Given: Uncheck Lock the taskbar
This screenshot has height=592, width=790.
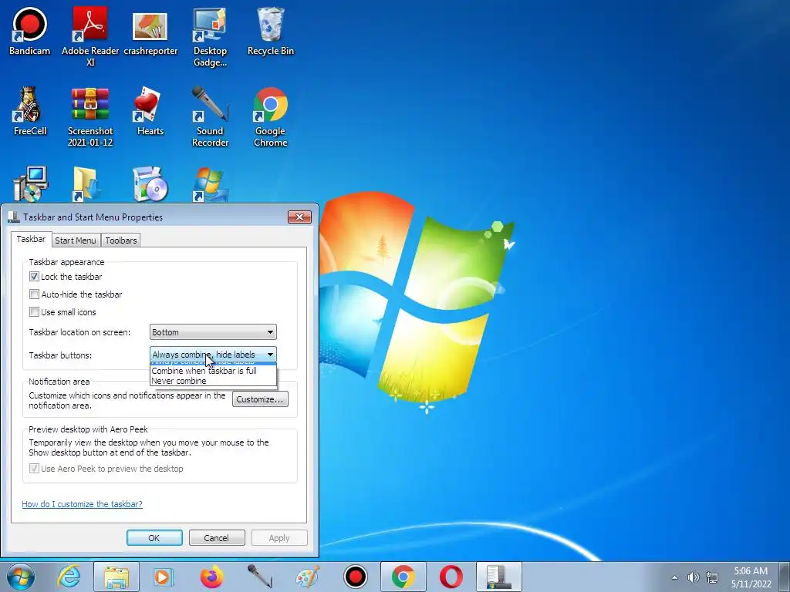Looking at the screenshot, I should click(34, 277).
